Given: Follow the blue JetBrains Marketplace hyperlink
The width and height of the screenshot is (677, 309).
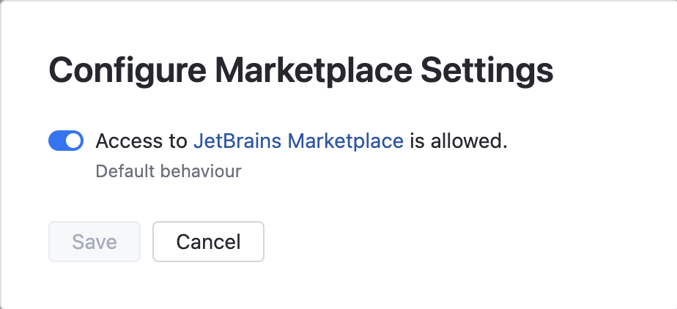Looking at the screenshot, I should [298, 141].
